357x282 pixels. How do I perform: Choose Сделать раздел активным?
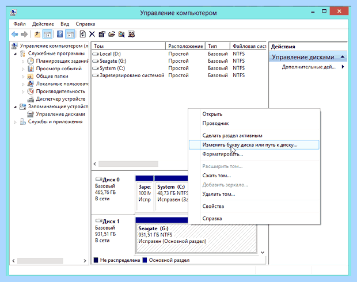[254, 136]
